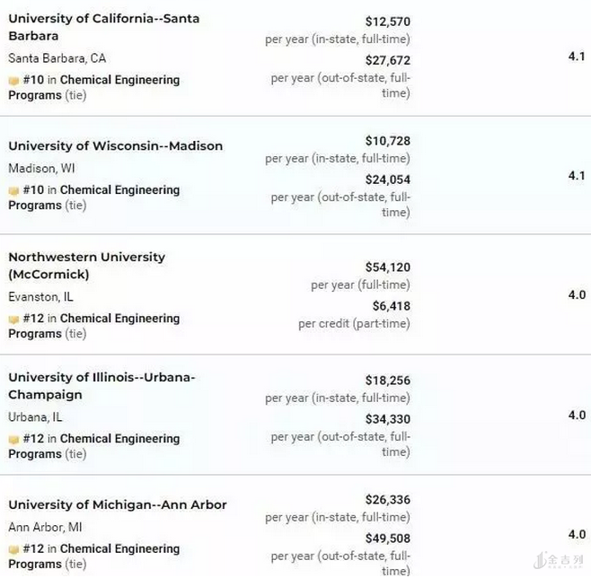Click badge icon beside Michigan--Ann Arbor #12 ranking
Screen dimensions: 591x578
click(x=13, y=549)
